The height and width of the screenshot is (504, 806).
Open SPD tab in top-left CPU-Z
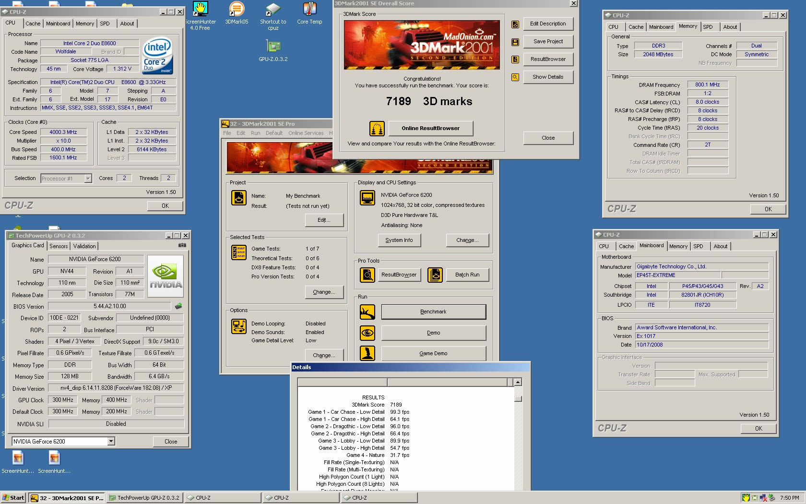(105, 24)
